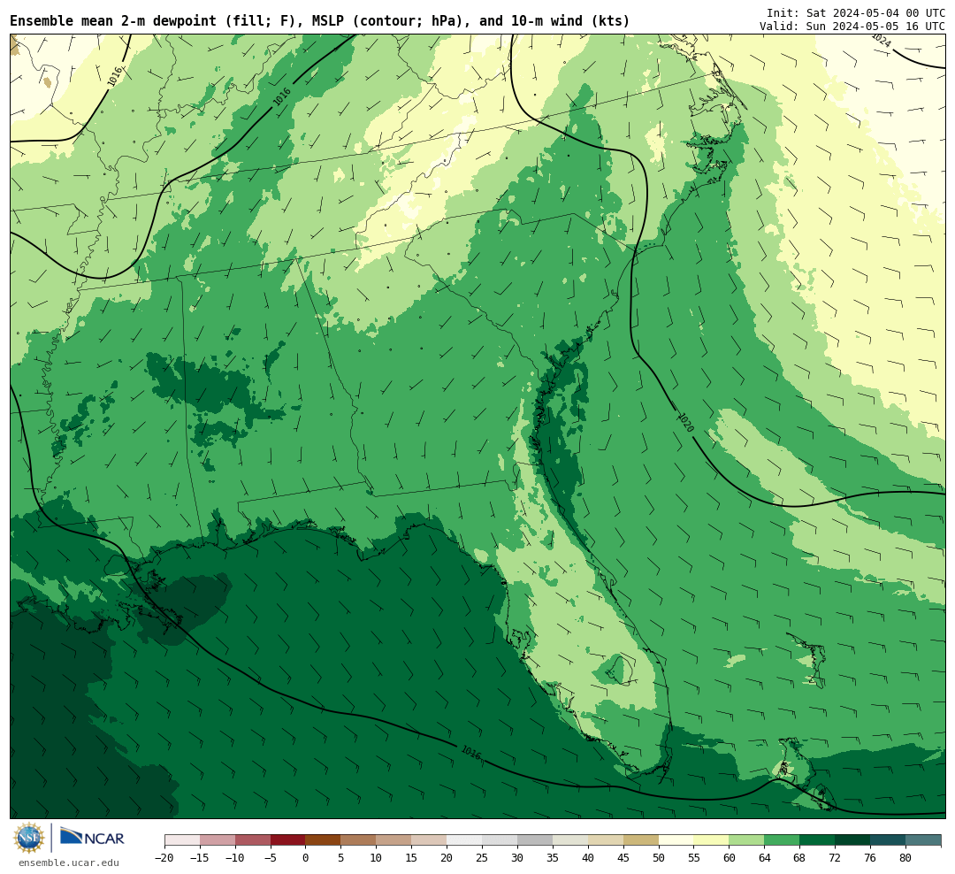The image size is (955, 874).
Task: Pick the dark red swatch between -5 and 0
Action: [x=288, y=840]
